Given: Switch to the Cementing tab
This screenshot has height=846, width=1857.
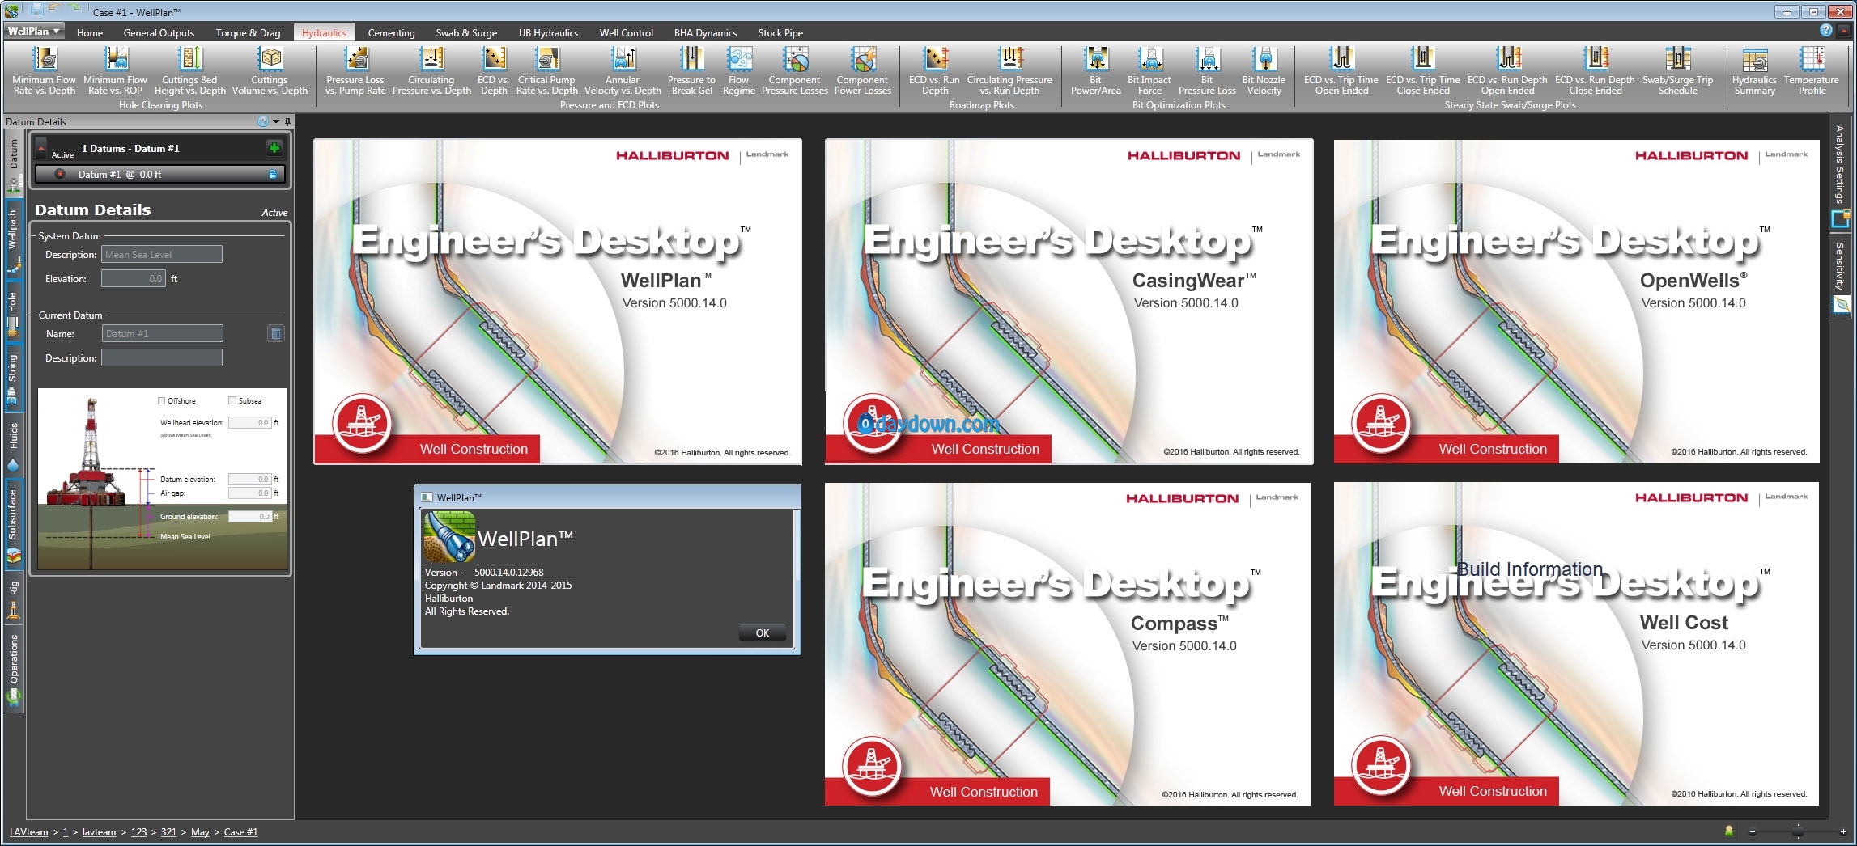Looking at the screenshot, I should tap(391, 33).
